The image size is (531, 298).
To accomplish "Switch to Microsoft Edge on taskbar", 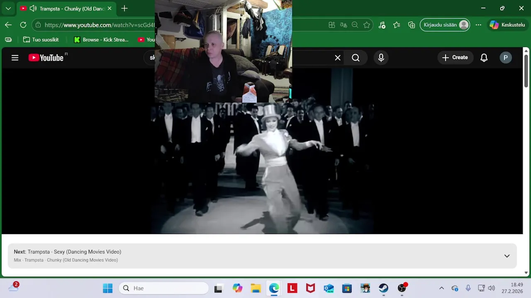I will pos(274,288).
